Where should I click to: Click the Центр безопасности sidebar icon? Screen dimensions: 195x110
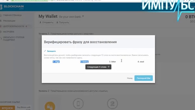pyautogui.click(x=1, y=26)
